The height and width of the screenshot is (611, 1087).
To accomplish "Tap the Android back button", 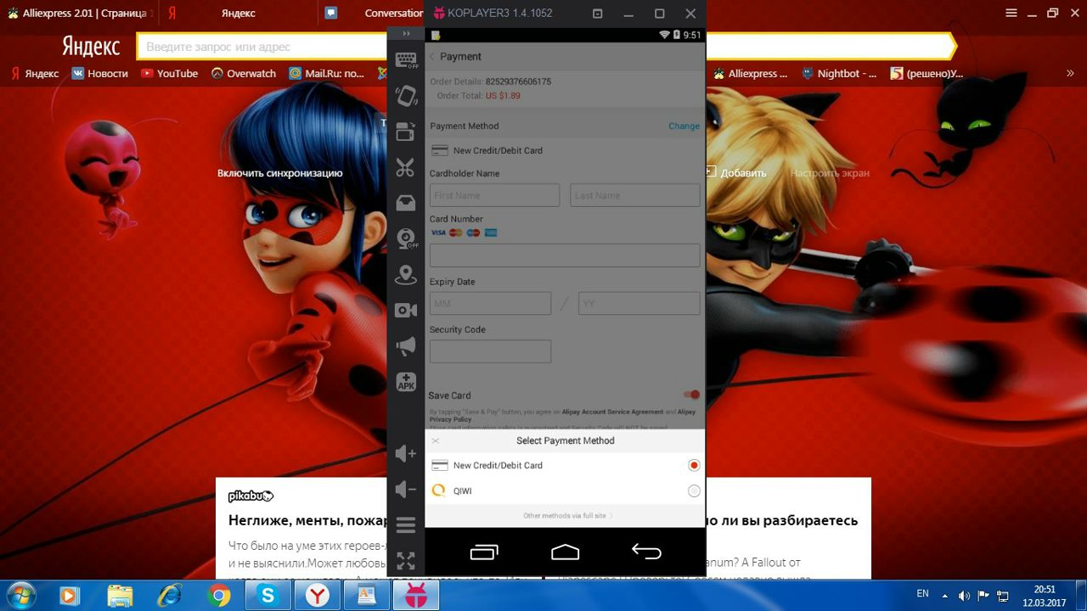I will [x=646, y=552].
